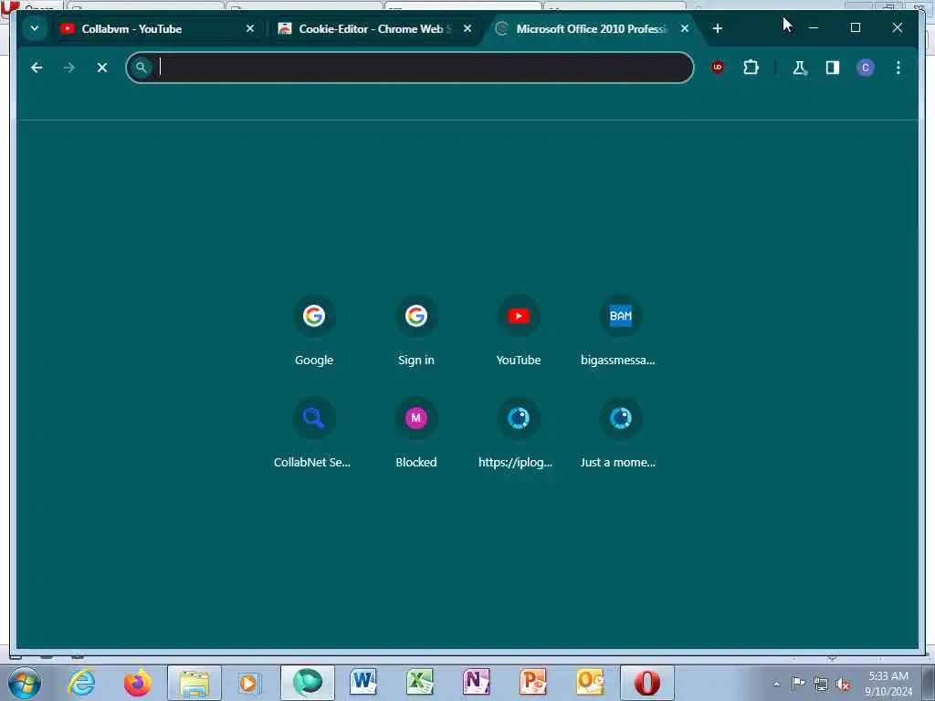Open Action Center flag icon
Screen dimensions: 935x701
(x=798, y=684)
